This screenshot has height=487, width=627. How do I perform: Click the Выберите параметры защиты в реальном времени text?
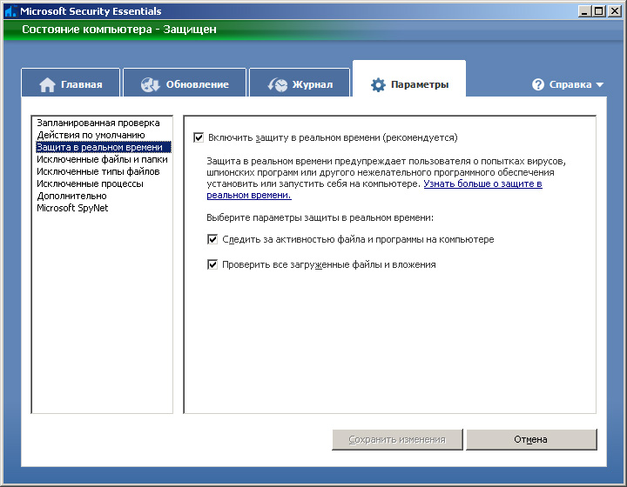[320, 218]
